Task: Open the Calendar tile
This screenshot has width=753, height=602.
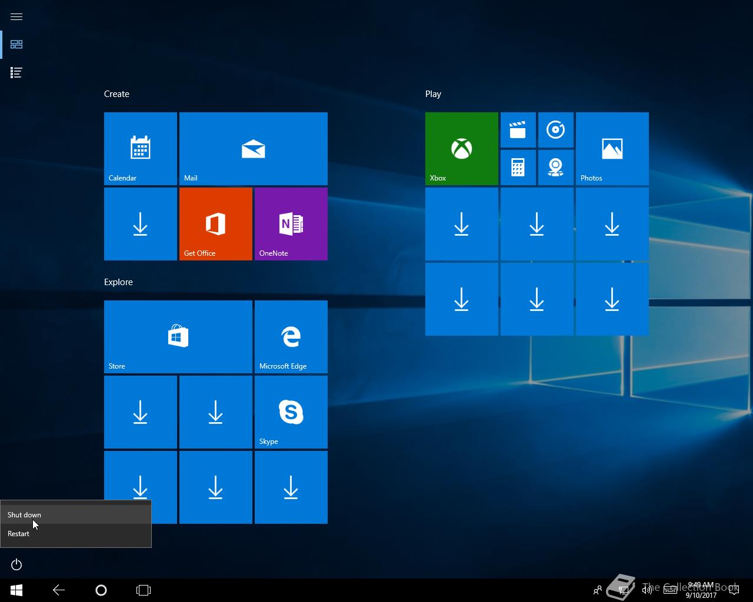Action: (141, 149)
